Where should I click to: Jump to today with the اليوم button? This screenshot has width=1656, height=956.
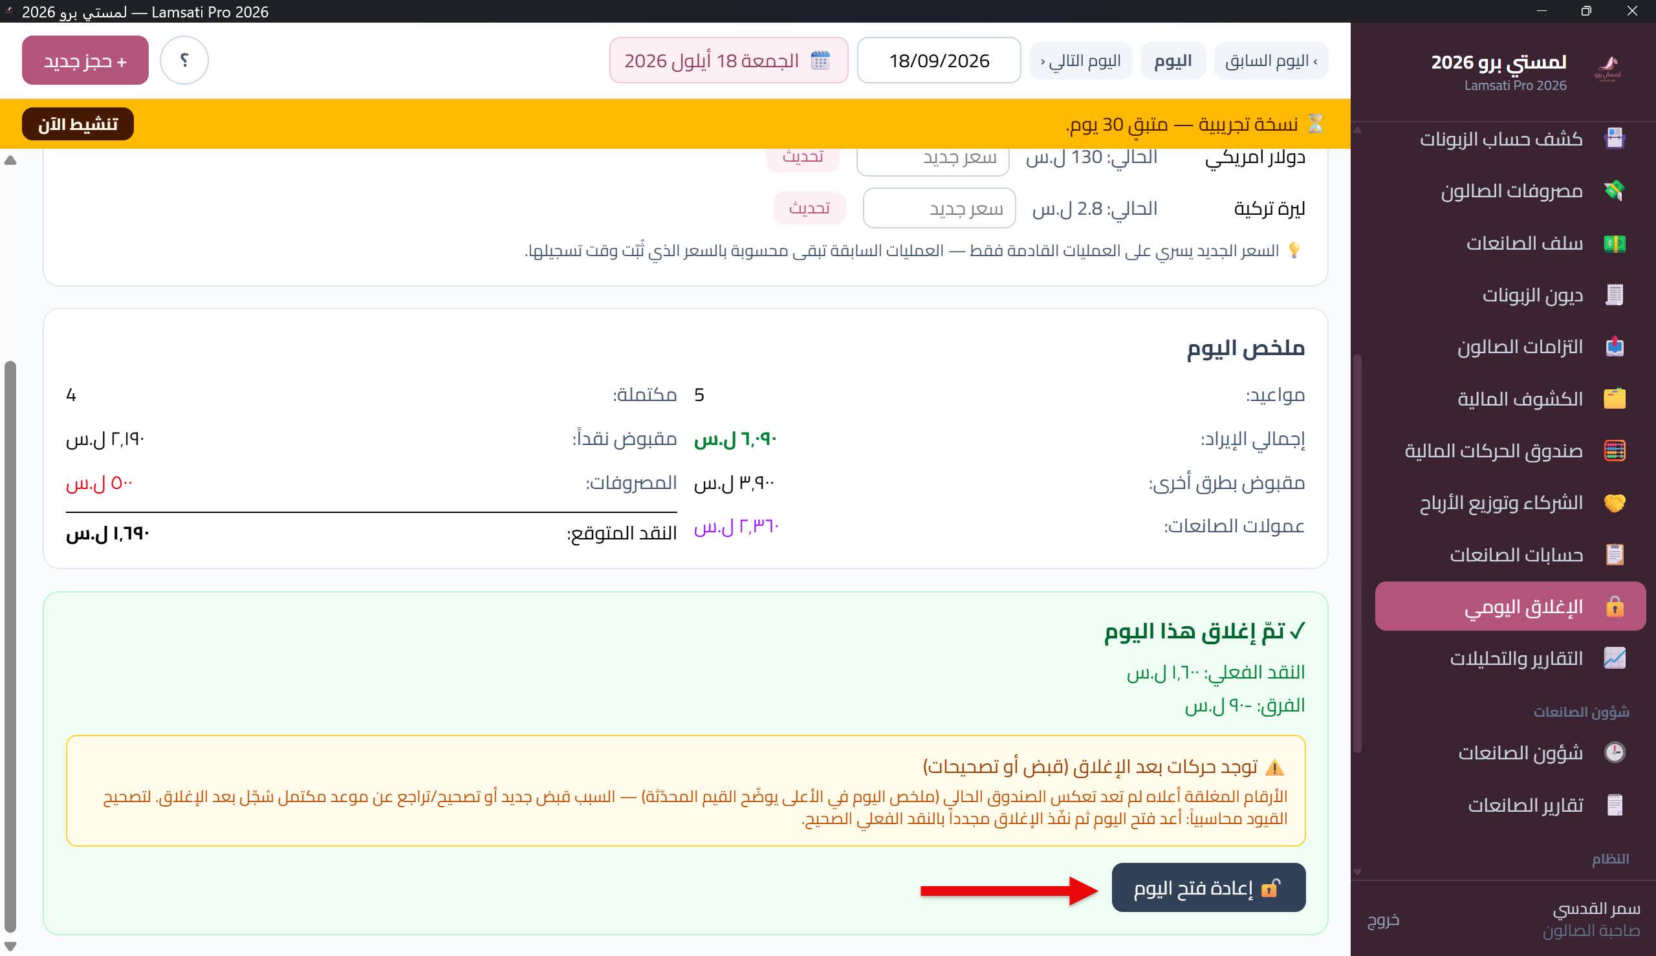point(1173,60)
